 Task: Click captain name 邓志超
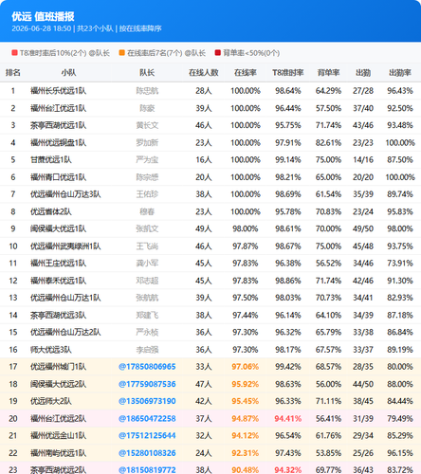coord(147,281)
